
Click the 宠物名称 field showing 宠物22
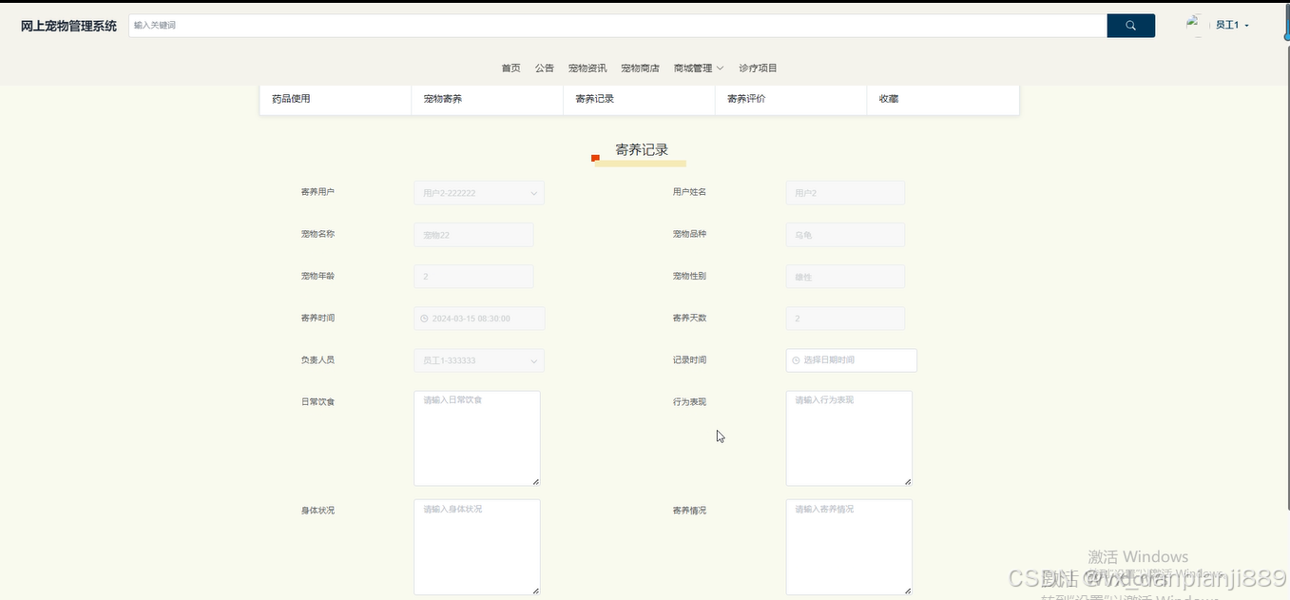[473, 235]
